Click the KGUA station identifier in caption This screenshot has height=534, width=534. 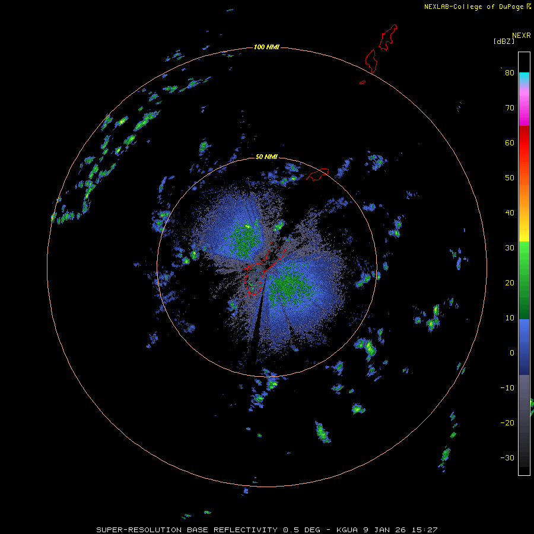coord(347,530)
